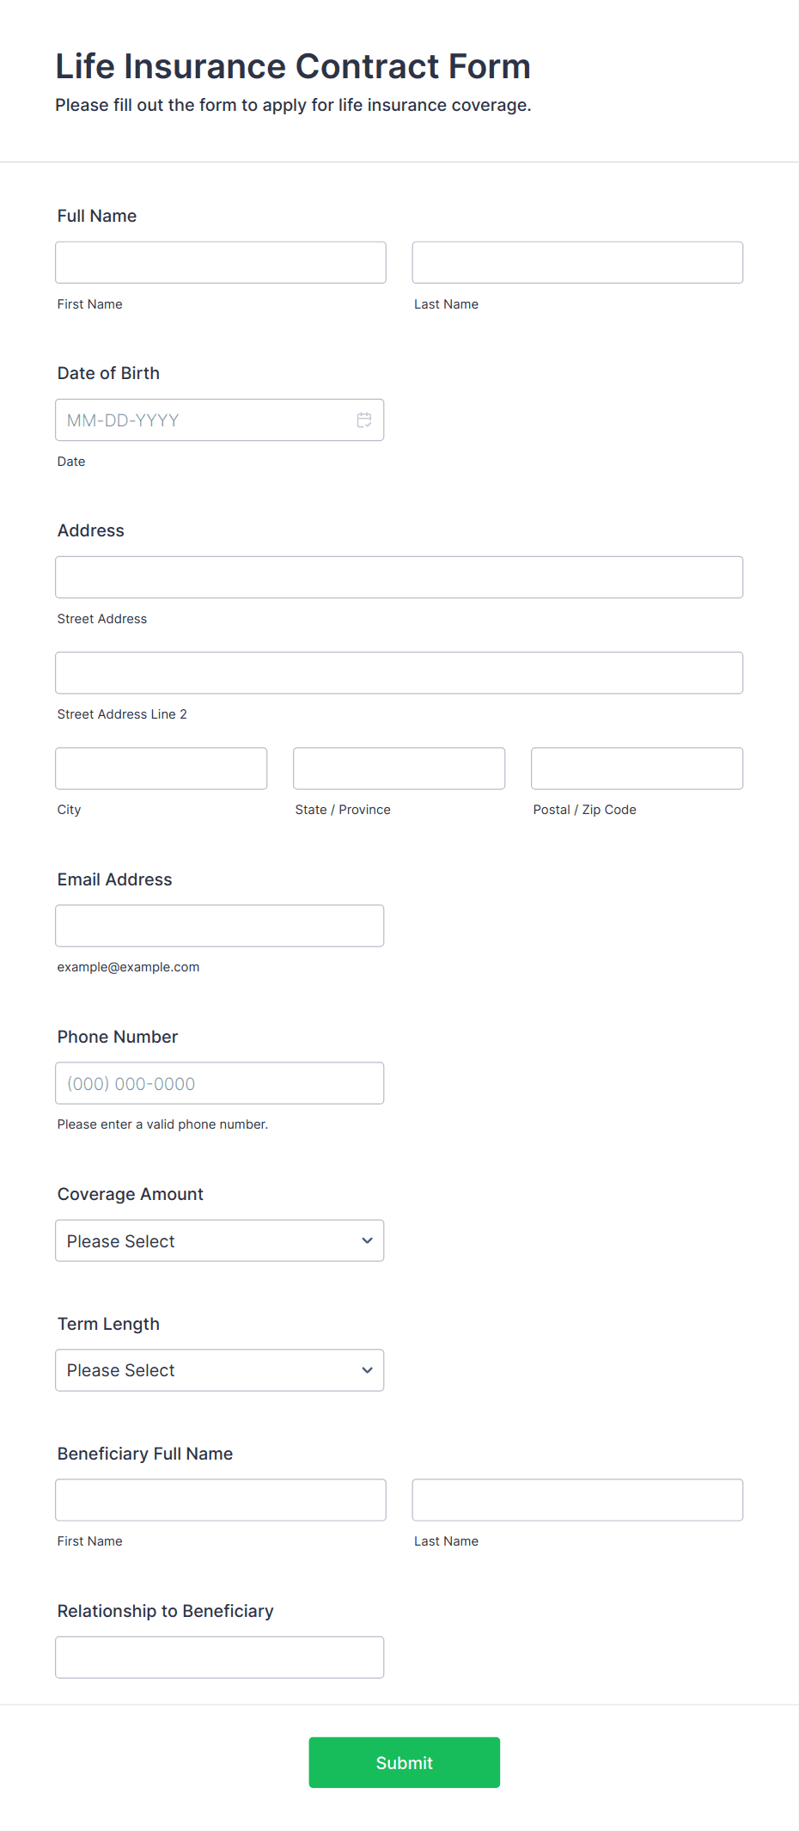Open the Date of Birth calendar icon
This screenshot has height=1831, width=799.
coord(364,420)
